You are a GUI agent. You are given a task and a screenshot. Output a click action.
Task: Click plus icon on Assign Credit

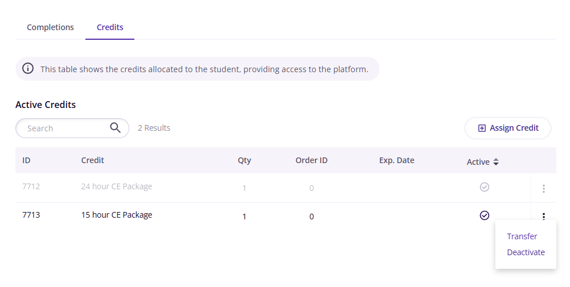(x=482, y=128)
